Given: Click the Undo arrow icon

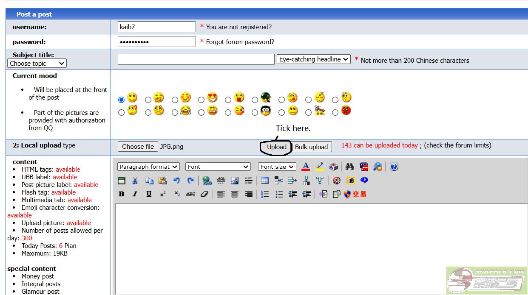Looking at the screenshot, I should 176,181.
